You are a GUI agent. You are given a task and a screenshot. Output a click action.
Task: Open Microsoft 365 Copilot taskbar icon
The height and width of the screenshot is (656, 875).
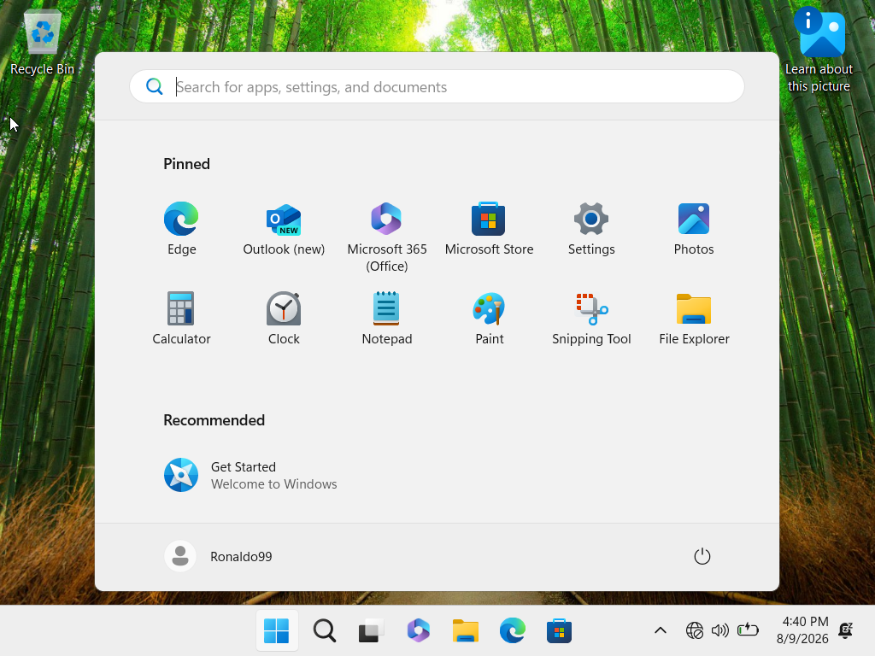point(419,631)
